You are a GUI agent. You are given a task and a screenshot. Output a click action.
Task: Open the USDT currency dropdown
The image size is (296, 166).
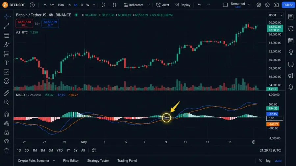(276, 15)
